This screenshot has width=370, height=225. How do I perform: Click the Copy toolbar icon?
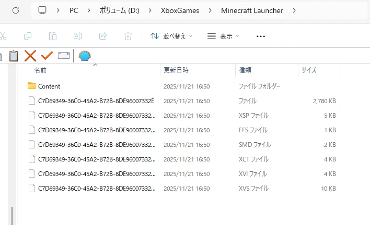28,36
